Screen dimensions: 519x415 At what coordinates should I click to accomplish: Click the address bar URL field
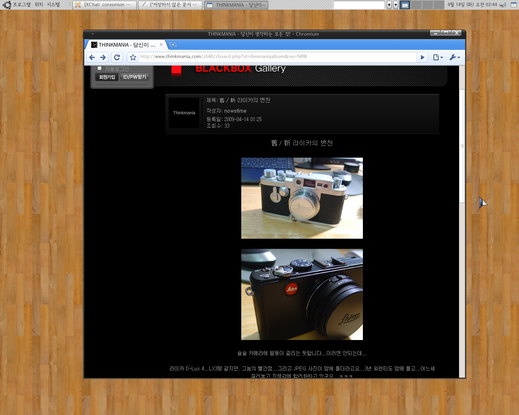[x=277, y=57]
